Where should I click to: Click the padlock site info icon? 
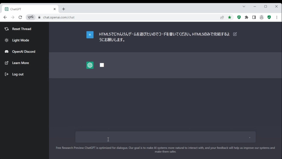coord(39,17)
